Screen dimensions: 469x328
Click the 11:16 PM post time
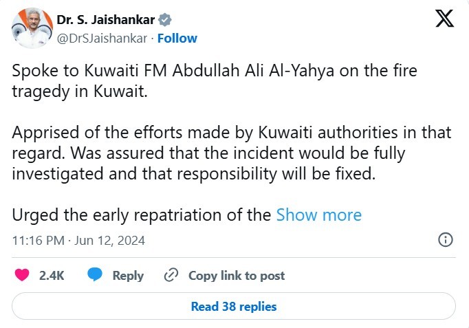(39, 241)
